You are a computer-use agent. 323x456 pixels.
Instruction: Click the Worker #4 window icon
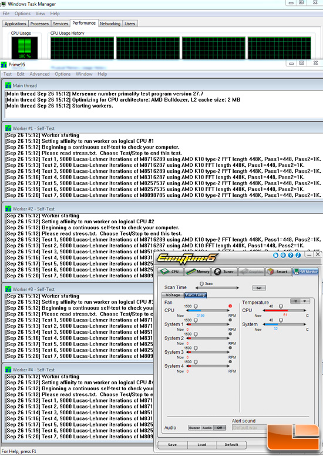point(8,370)
